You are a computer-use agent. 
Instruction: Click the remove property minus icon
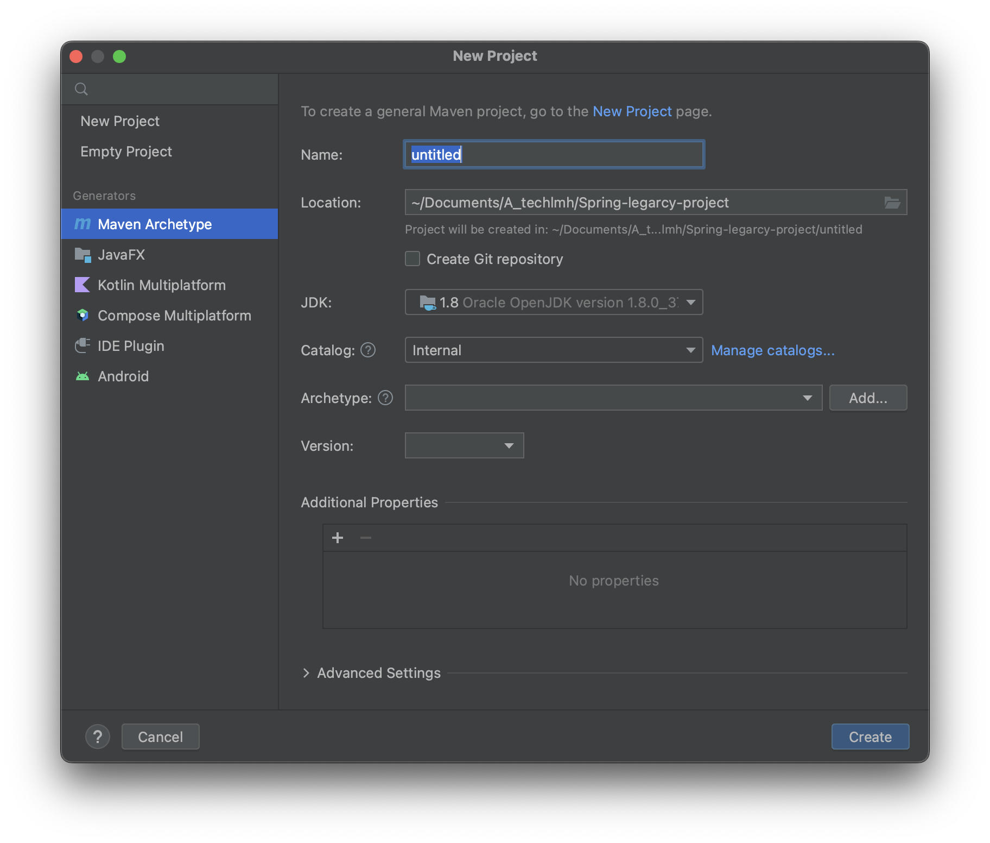(x=366, y=538)
